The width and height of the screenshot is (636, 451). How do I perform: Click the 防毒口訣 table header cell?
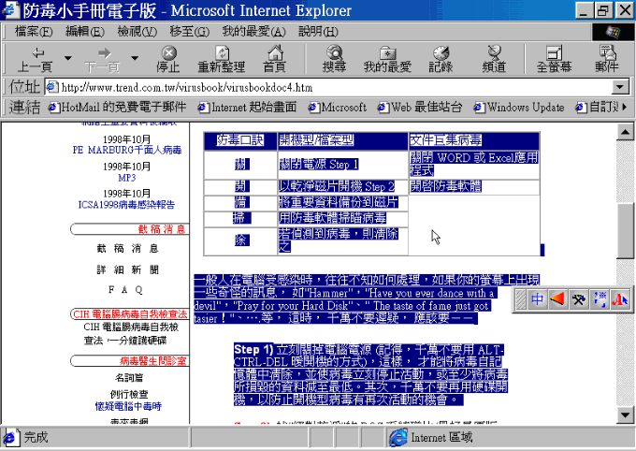click(x=240, y=140)
